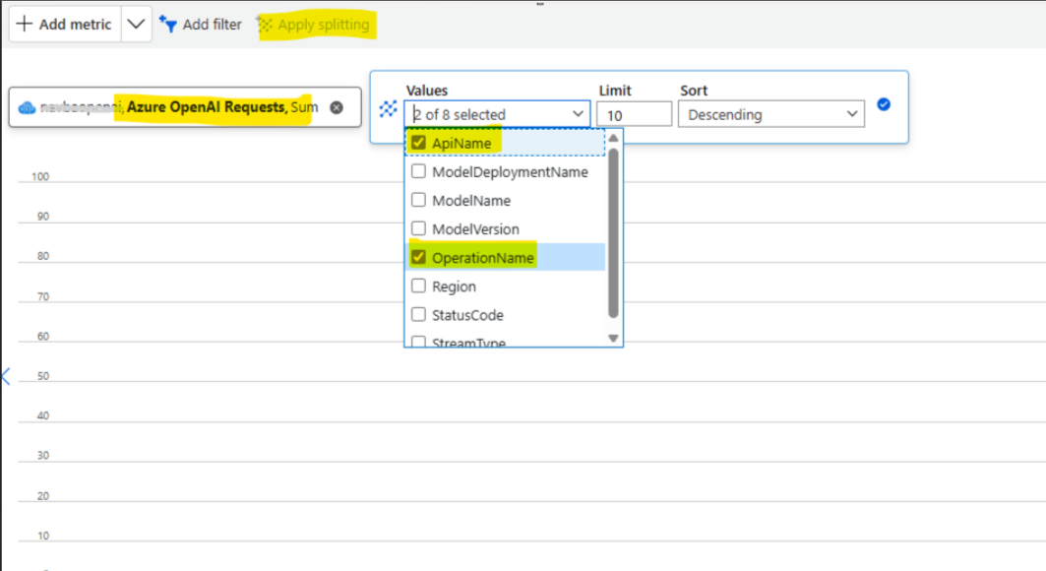This screenshot has height=571, width=1046.
Task: Click the cloud resource icon in metric pill
Action: (27, 107)
